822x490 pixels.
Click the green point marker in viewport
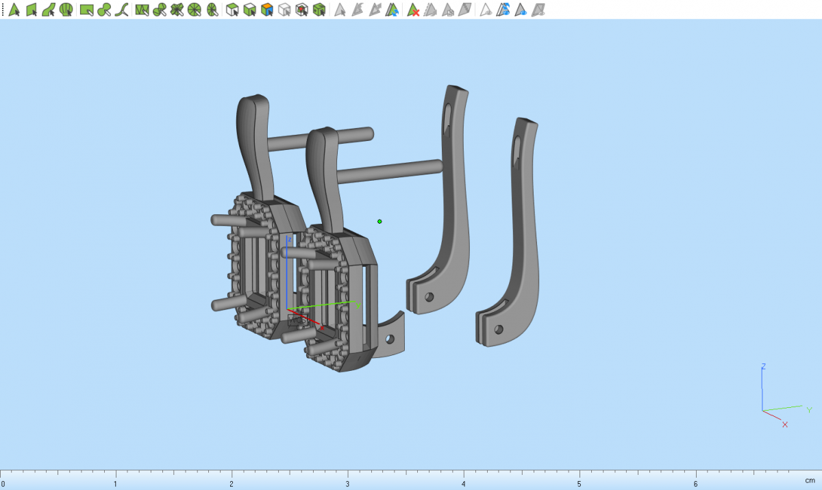point(379,221)
